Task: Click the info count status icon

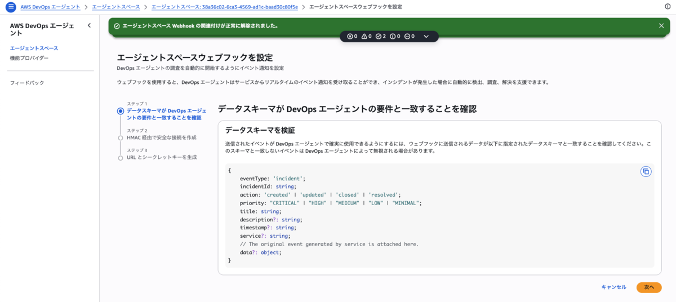Action: pos(393,36)
